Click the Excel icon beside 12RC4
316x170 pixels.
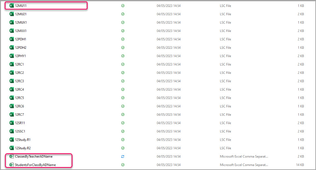(12, 89)
